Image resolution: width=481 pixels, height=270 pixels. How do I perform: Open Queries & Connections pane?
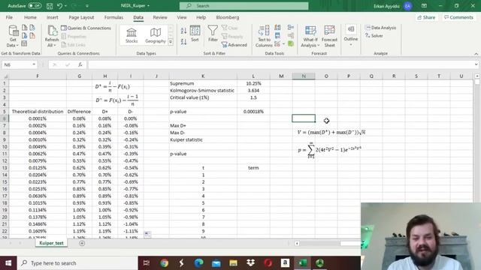click(86, 28)
